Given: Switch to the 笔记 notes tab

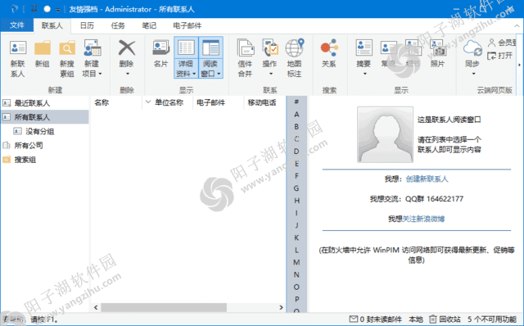Looking at the screenshot, I should [x=149, y=25].
